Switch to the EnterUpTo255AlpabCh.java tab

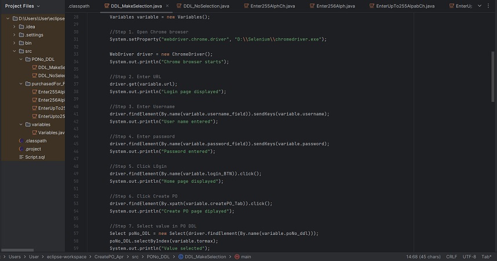[402, 6]
